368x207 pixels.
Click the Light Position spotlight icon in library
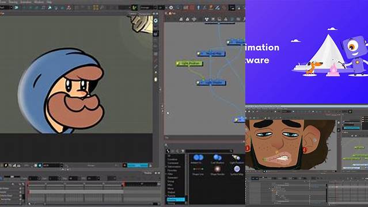point(236,158)
